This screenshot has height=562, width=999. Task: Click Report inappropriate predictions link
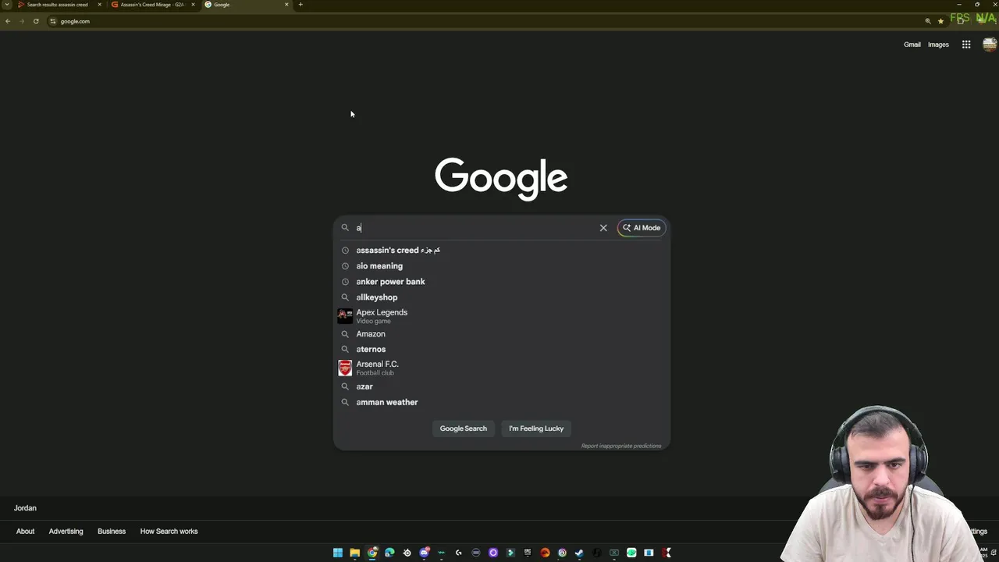[621, 446]
